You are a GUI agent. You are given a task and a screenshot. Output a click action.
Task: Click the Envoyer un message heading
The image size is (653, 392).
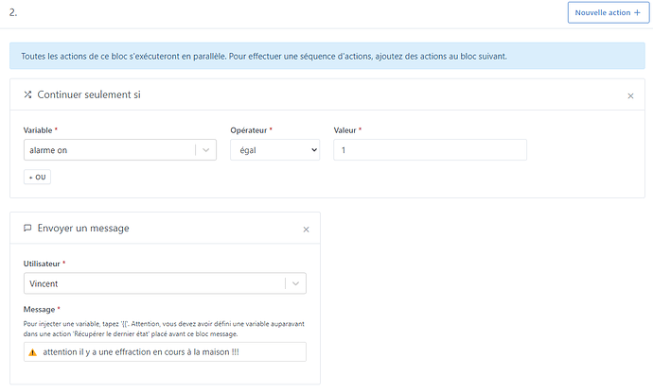click(83, 229)
